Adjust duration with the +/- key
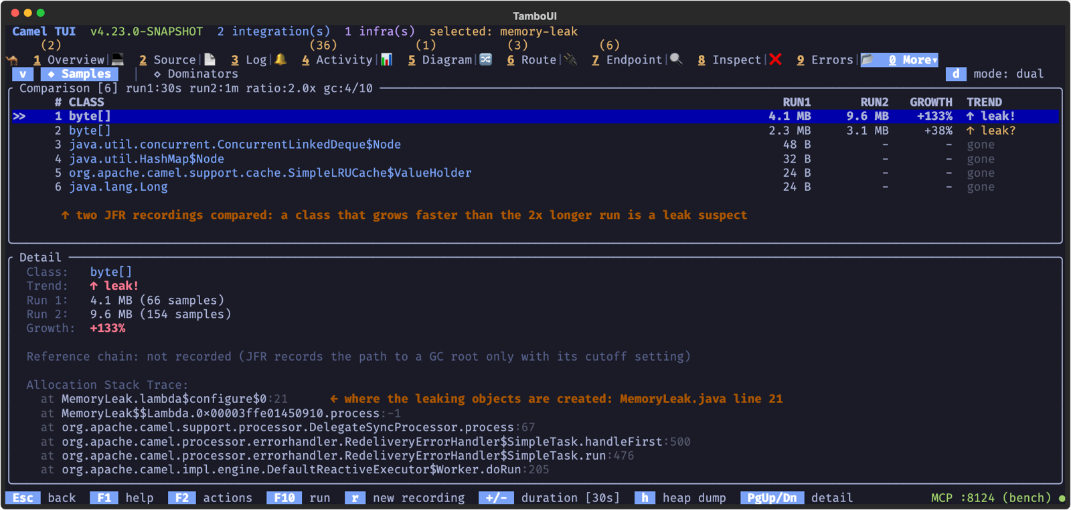The height and width of the screenshot is (510, 1071). 550,498
